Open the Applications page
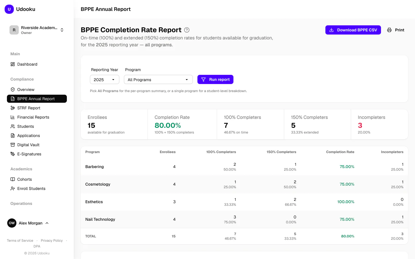Screen dimensions: 415x259 [37, 136]
